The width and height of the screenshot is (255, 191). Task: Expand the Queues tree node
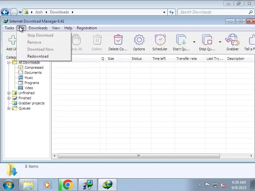9,108
